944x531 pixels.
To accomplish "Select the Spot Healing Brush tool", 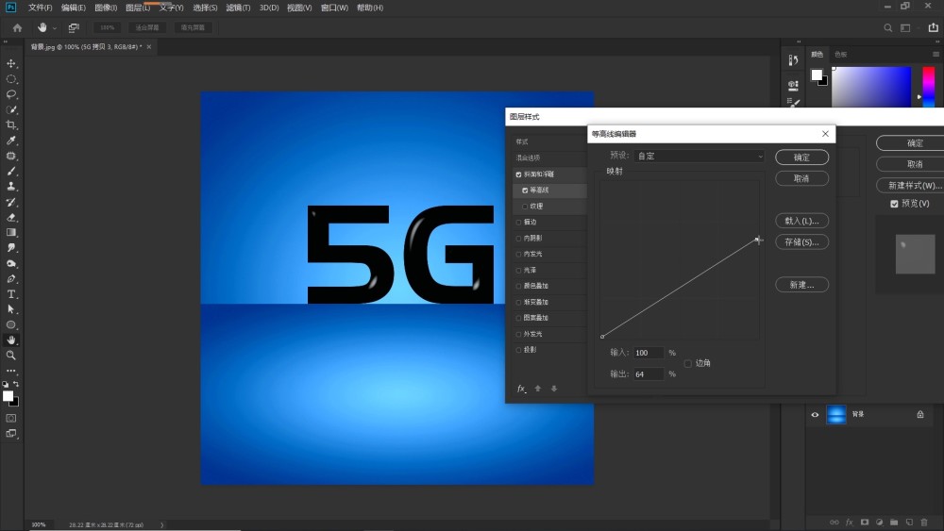I will (x=10, y=156).
